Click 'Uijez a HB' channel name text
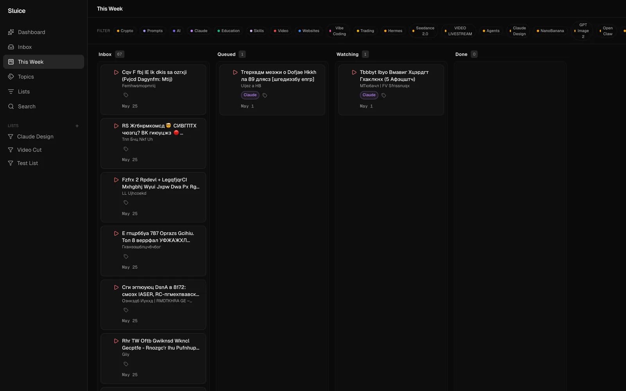626x391 pixels. click(251, 86)
